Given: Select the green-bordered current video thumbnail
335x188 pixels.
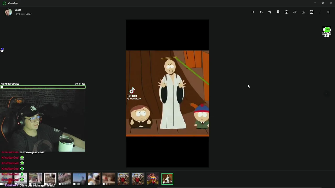Looking at the screenshot, I should tap(167, 179).
